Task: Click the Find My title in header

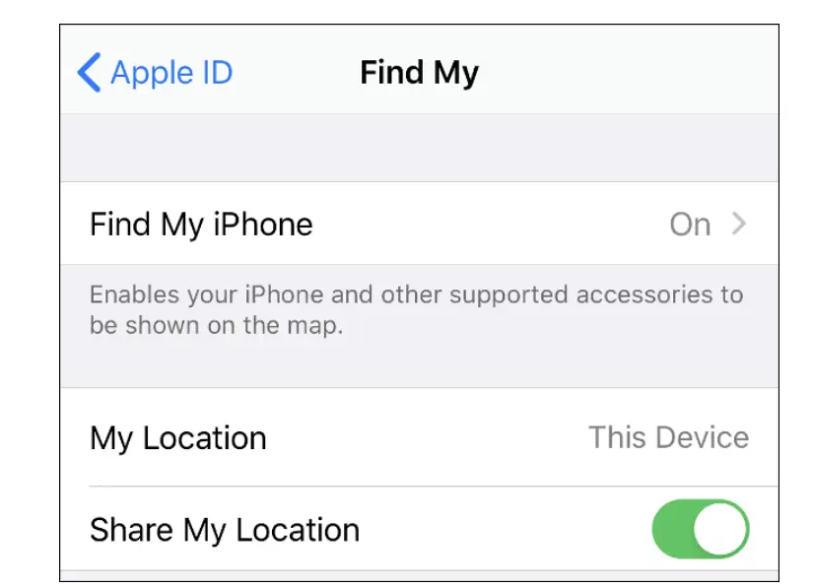Action: click(x=419, y=73)
